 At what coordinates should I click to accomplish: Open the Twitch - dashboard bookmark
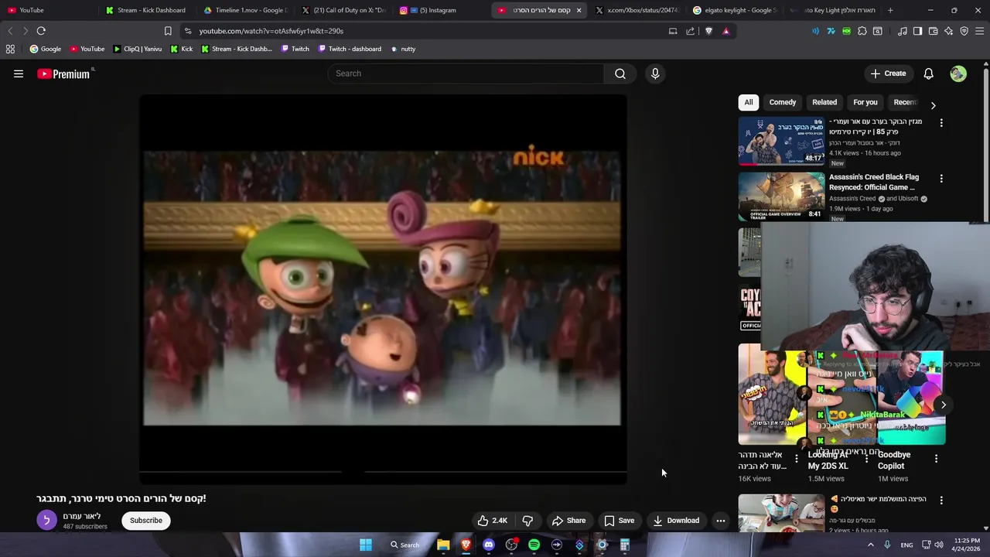348,49
